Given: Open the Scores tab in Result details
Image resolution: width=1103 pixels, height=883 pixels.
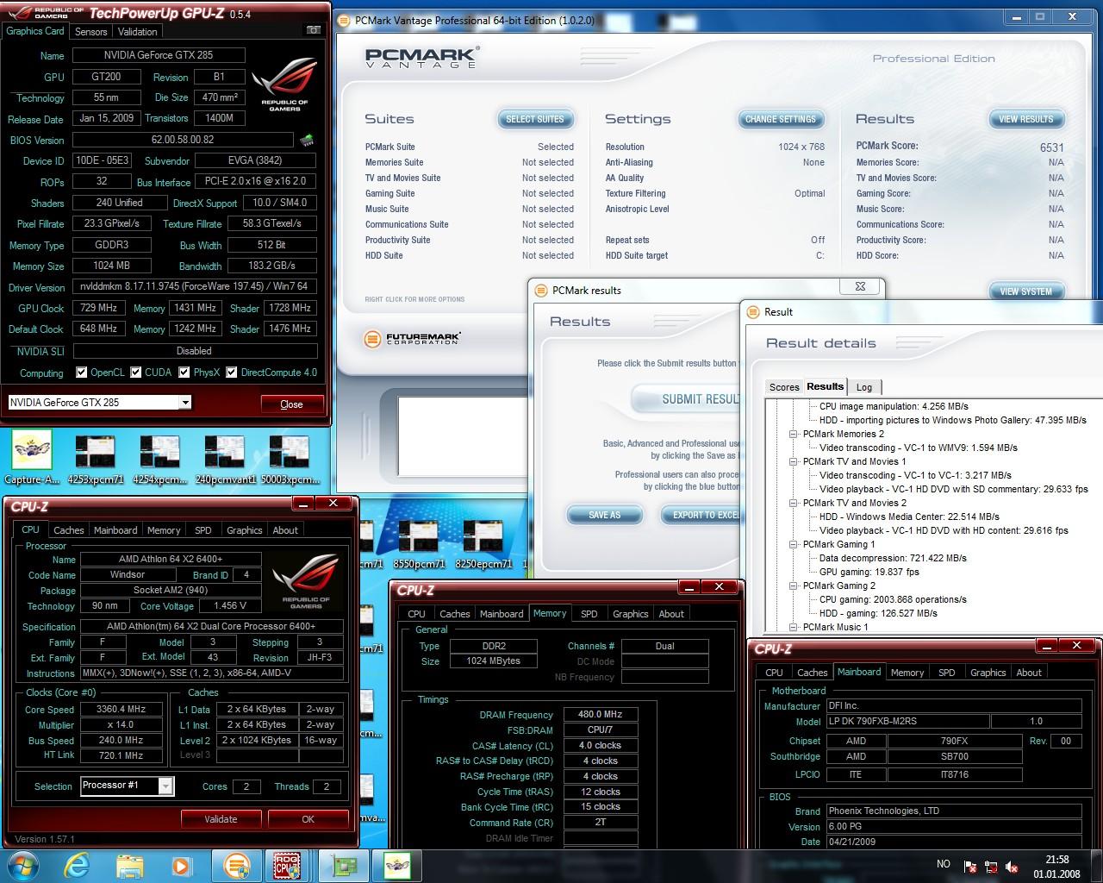Looking at the screenshot, I should pyautogui.click(x=784, y=387).
